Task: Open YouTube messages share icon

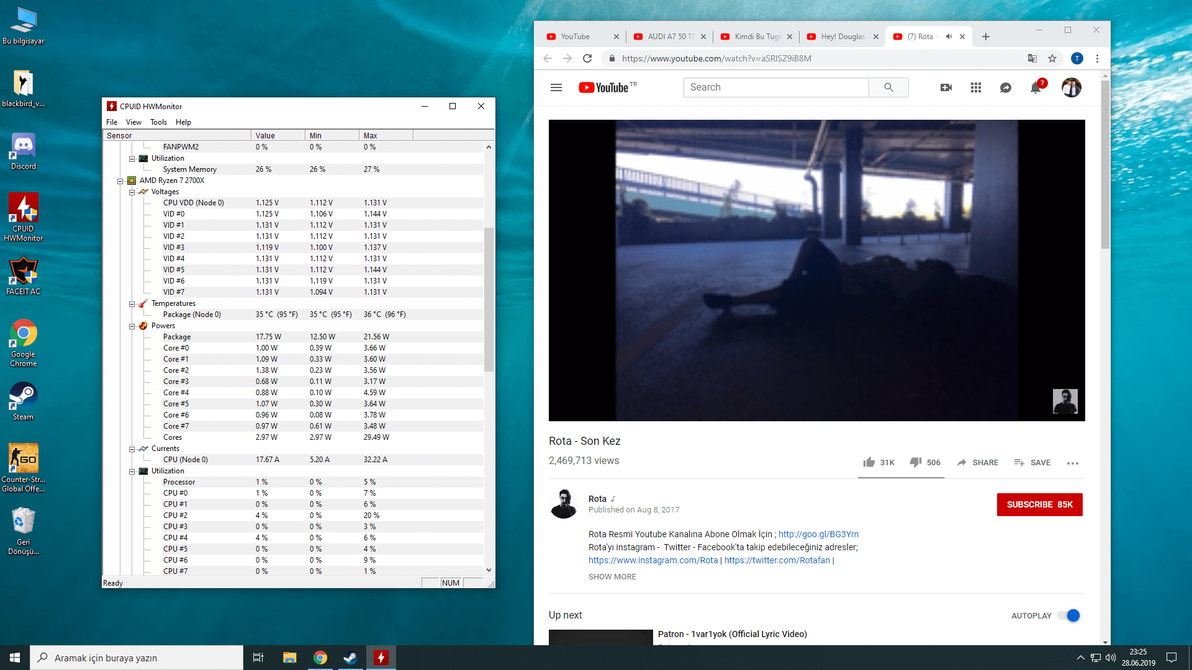Action: pos(1006,87)
